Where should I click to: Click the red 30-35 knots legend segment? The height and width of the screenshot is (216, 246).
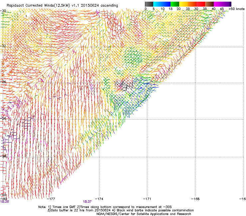tap(201, 4)
